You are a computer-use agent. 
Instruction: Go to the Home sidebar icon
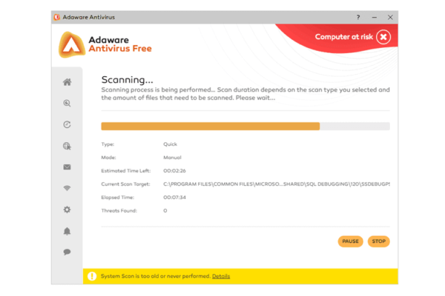point(67,82)
